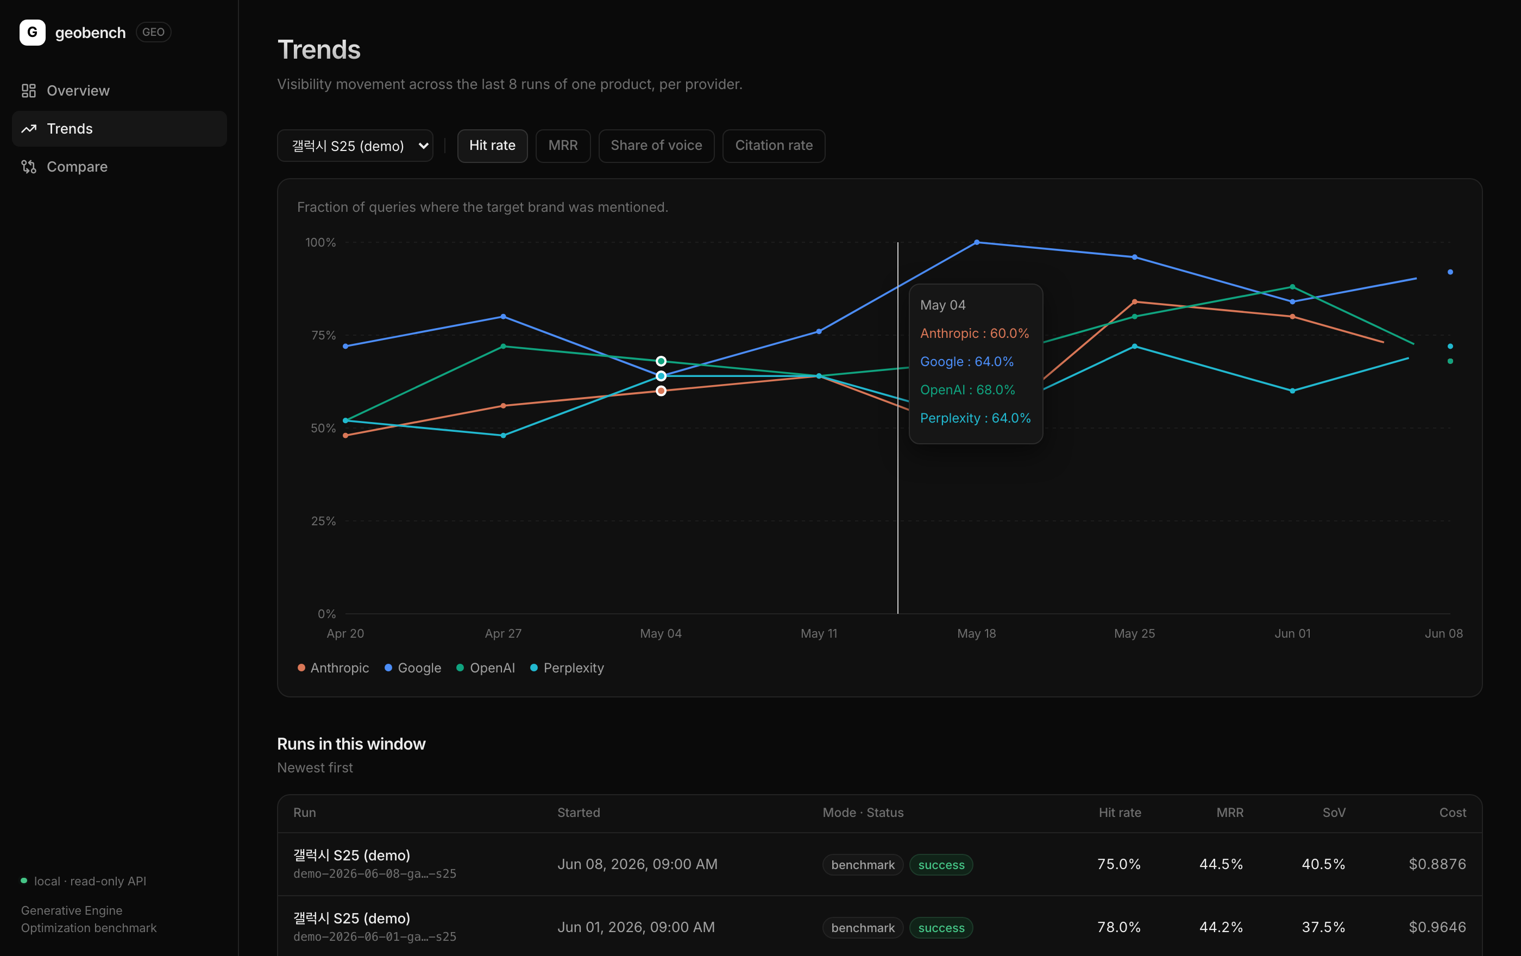
Task: Toggle the Anthropic series in legend
Action: (333, 668)
